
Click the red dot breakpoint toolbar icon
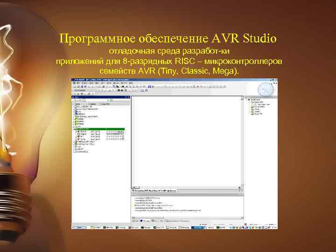(197, 87)
